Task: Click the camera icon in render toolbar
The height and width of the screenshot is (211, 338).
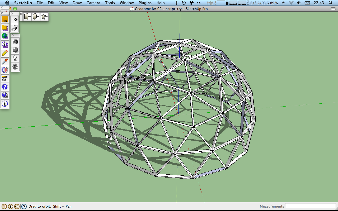Action: [x=16, y=41]
